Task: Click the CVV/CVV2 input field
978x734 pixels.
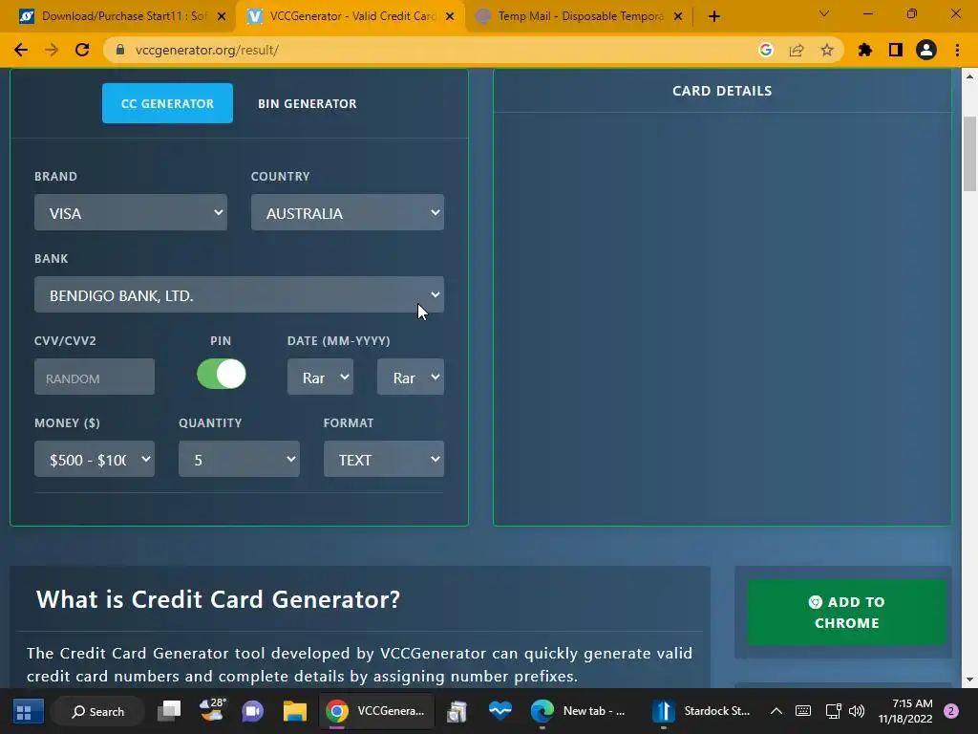Action: [95, 377]
